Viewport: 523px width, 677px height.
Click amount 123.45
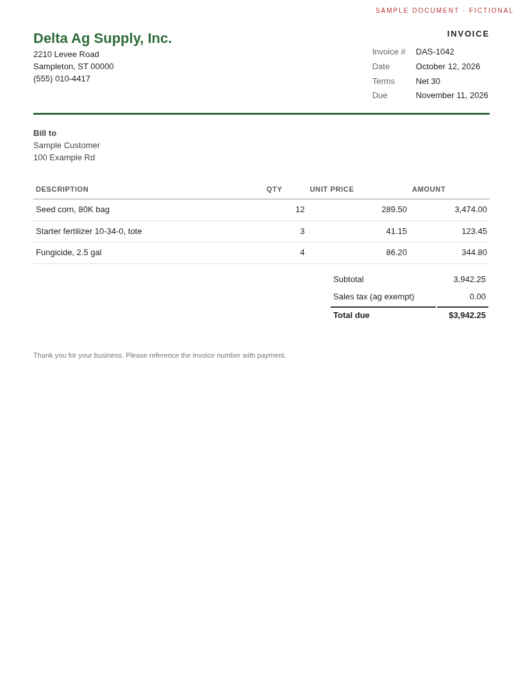pyautogui.click(x=474, y=231)
